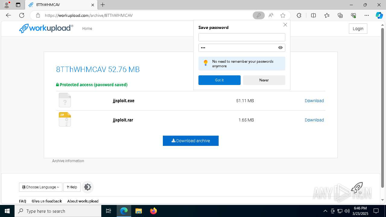Show password with the eye icon
This screenshot has width=386, height=217.
point(280,48)
